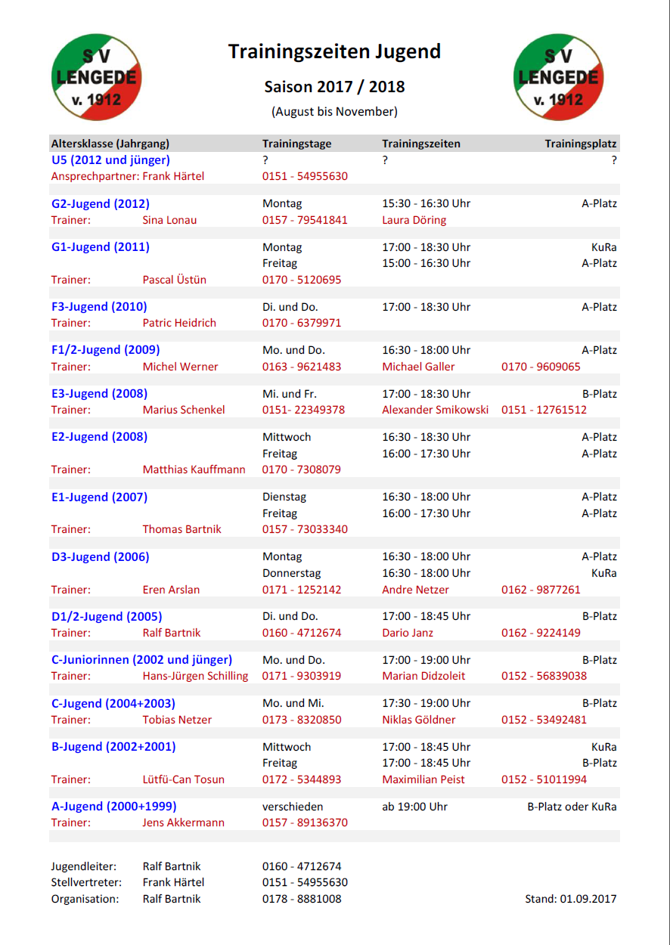
Task: Click Michael Galler's phone number 0170 - 9609065
Action: (541, 367)
